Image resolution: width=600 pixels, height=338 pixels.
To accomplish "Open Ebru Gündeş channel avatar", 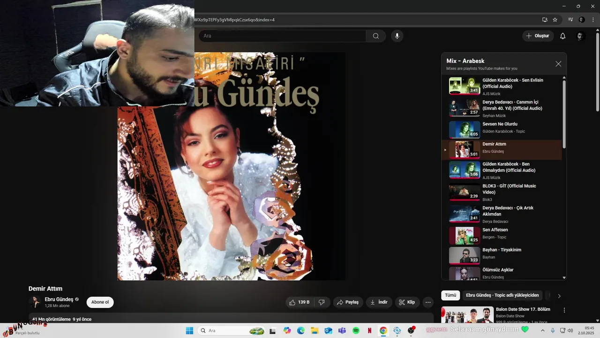I will 35,302.
